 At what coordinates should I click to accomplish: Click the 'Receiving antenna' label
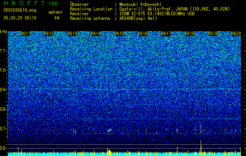(x=90, y=18)
